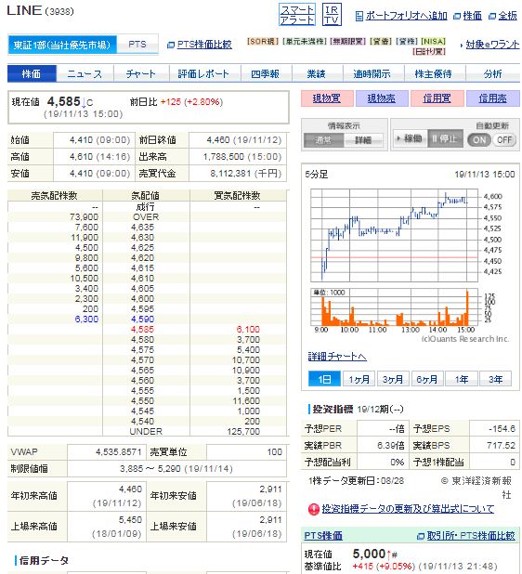Click the red exclamation warning icon
The width and height of the screenshot is (522, 574).
coord(314,509)
